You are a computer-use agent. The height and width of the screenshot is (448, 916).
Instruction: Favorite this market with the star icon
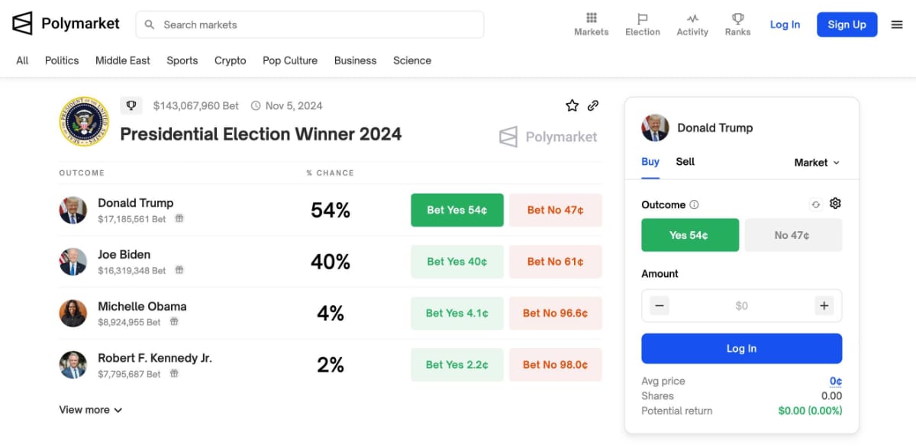click(x=572, y=106)
